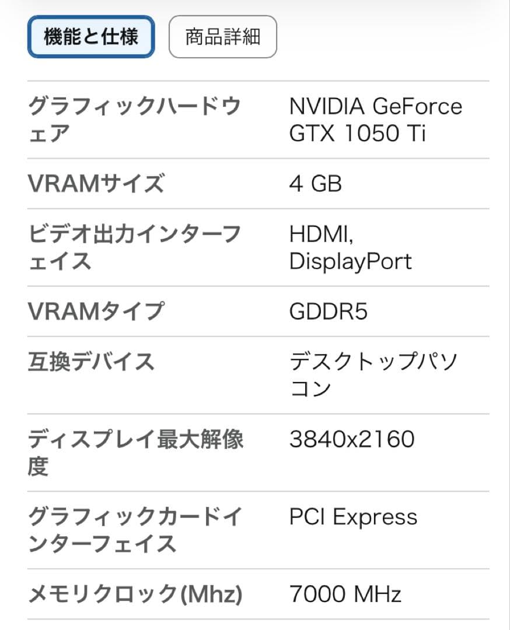Select the PCI Express value text
The width and height of the screenshot is (510, 630).
pyautogui.click(x=353, y=516)
